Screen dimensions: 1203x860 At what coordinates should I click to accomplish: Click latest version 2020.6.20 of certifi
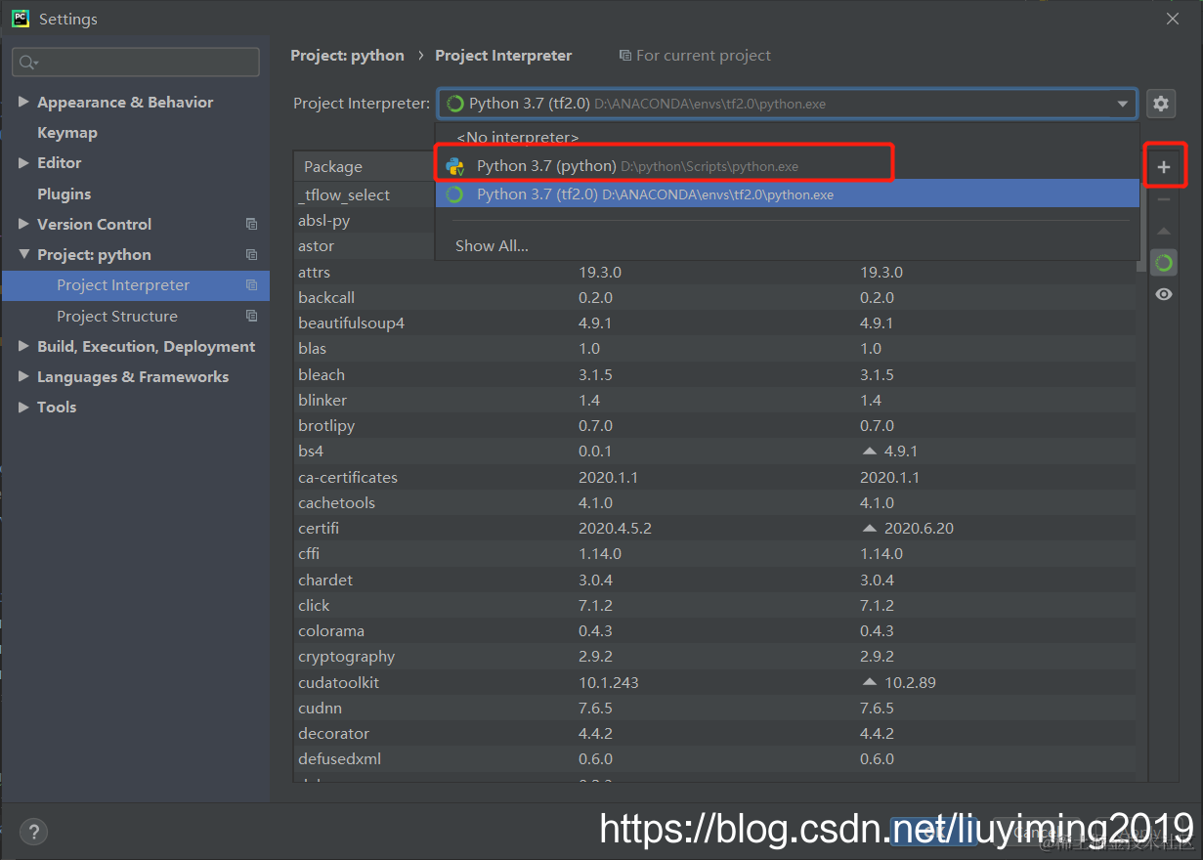pos(919,528)
